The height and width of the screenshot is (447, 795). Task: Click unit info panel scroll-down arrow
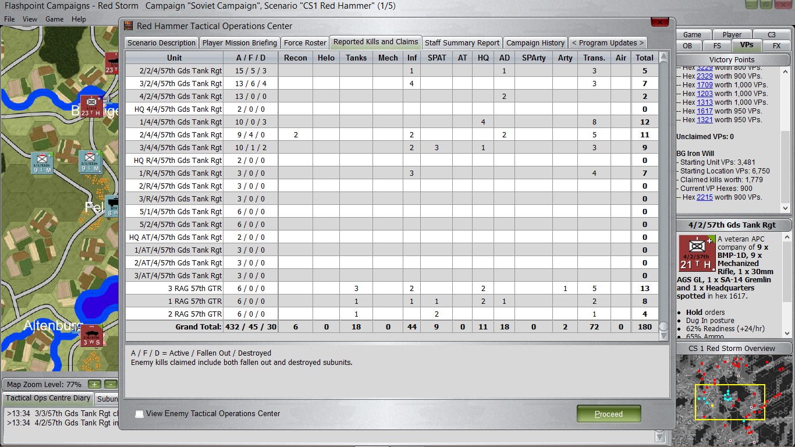(786, 334)
